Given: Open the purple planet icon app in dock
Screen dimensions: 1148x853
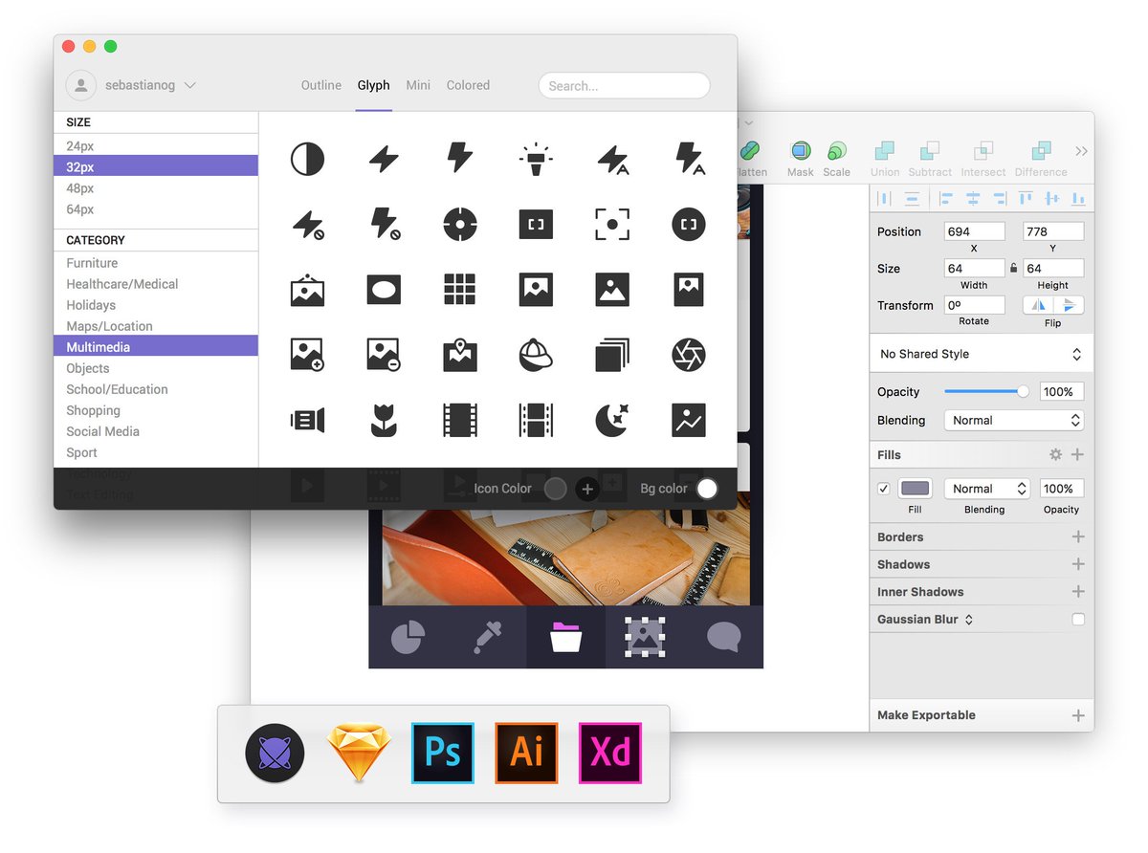Looking at the screenshot, I should pos(275,754).
